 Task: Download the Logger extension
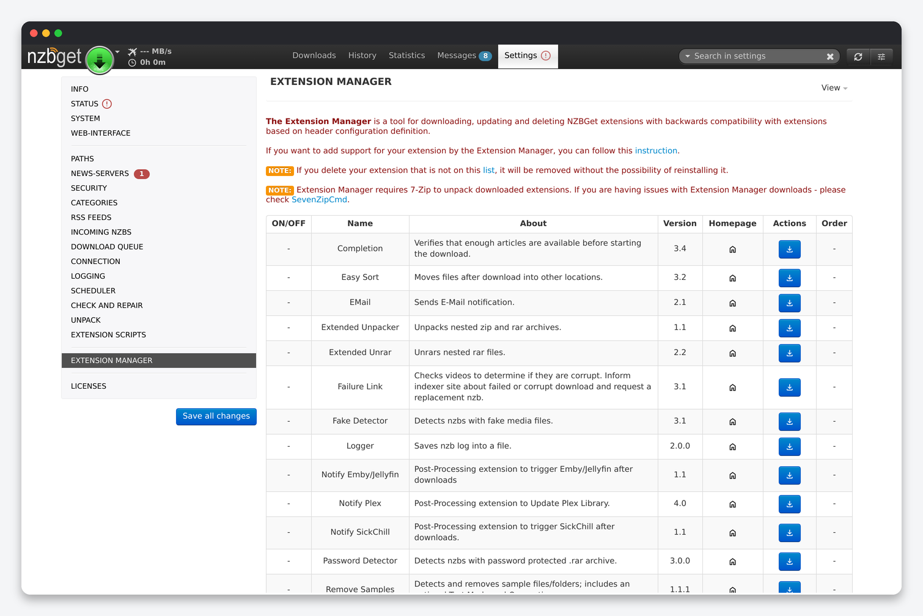(790, 447)
